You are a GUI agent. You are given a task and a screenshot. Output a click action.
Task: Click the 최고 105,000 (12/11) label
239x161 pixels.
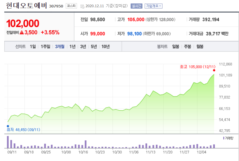tap(198, 67)
